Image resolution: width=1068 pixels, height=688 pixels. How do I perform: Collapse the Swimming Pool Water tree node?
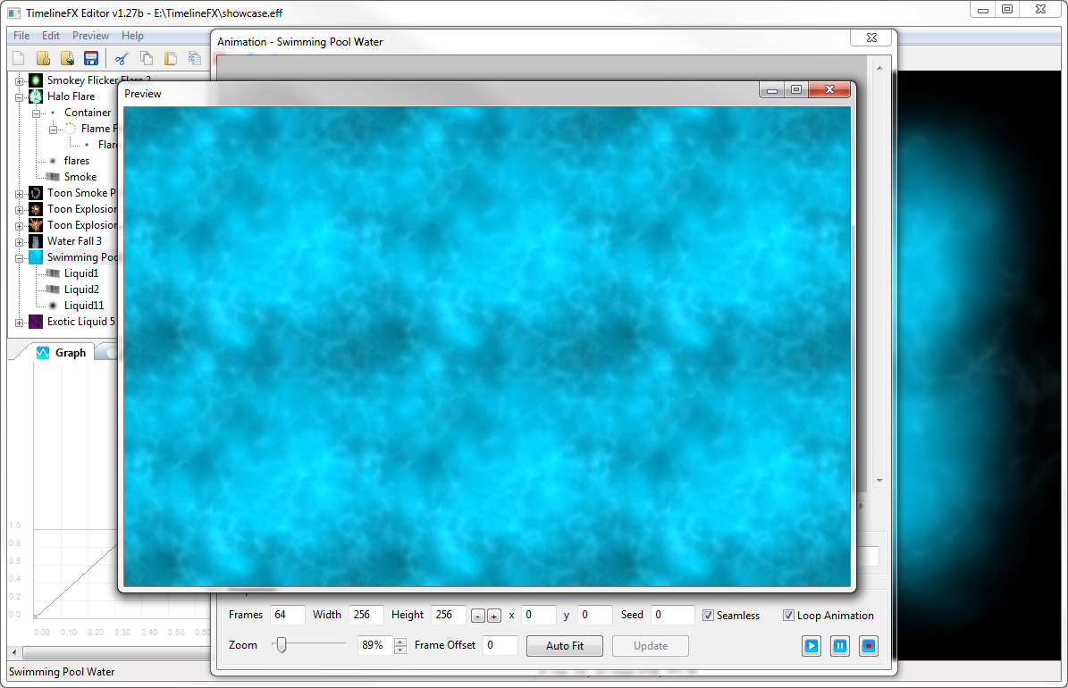tap(19, 256)
